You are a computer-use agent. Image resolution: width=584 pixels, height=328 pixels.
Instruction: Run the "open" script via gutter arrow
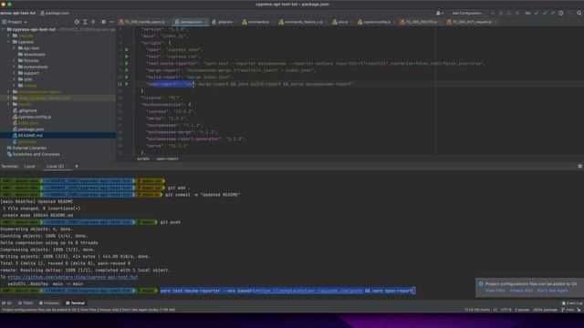click(x=127, y=49)
